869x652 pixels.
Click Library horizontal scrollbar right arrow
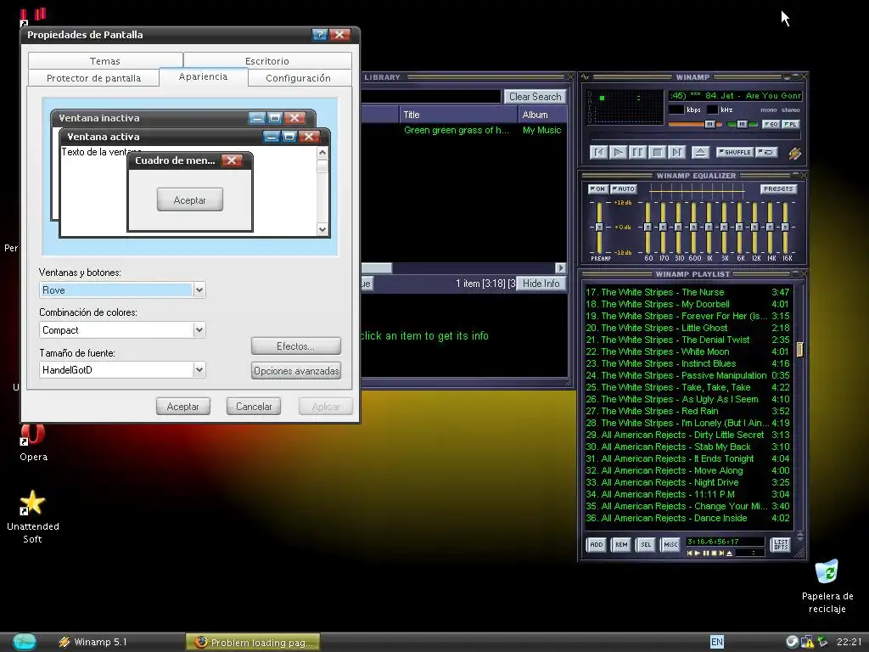tap(560, 267)
